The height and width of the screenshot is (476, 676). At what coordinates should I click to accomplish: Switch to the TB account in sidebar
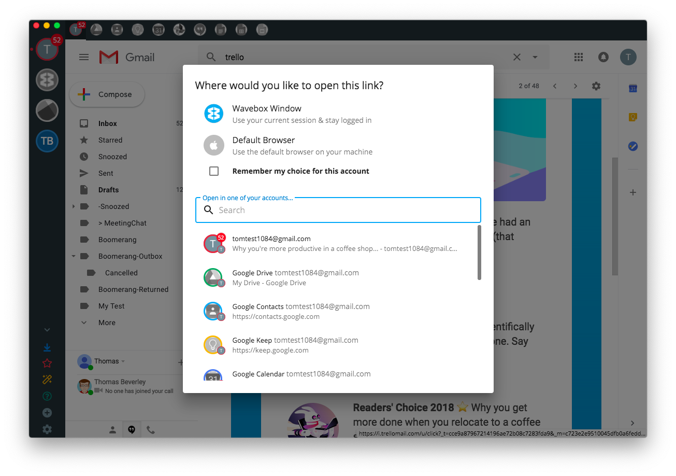(x=47, y=141)
